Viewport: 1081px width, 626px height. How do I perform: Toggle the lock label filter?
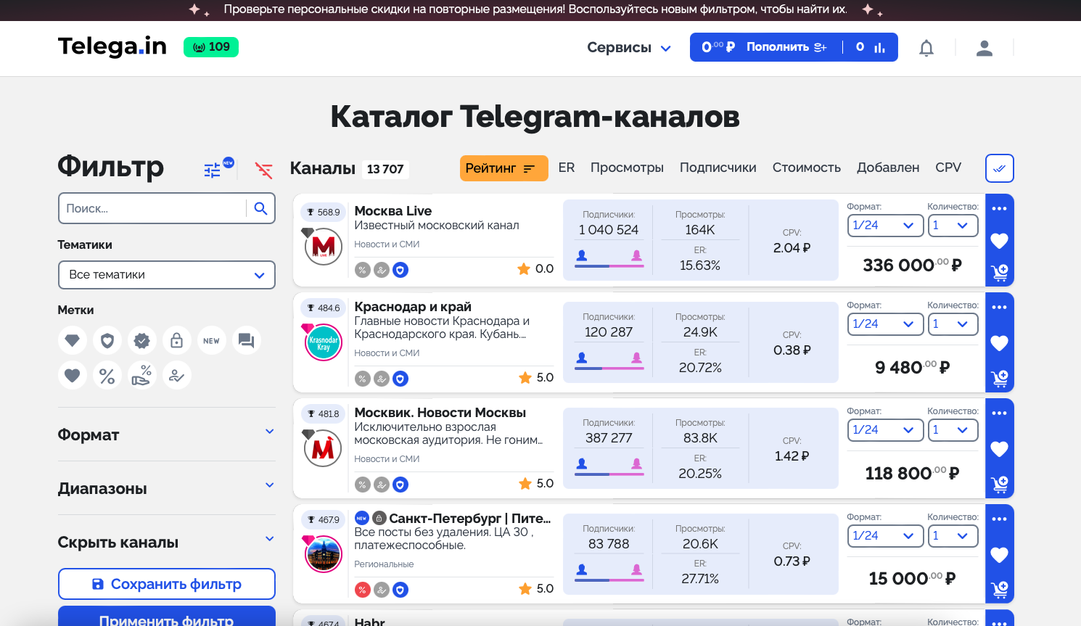pos(177,340)
